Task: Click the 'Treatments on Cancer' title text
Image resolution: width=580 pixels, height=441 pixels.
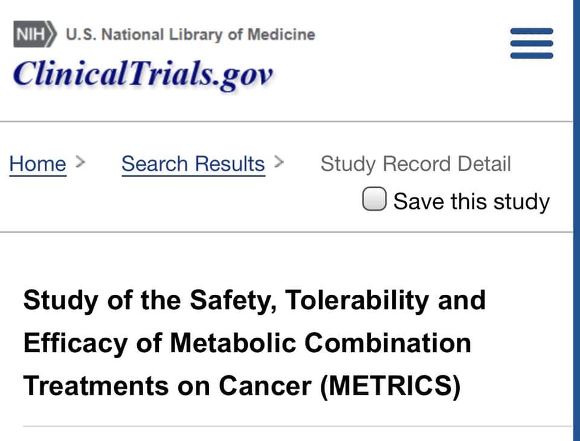Action: pyautogui.click(x=167, y=386)
